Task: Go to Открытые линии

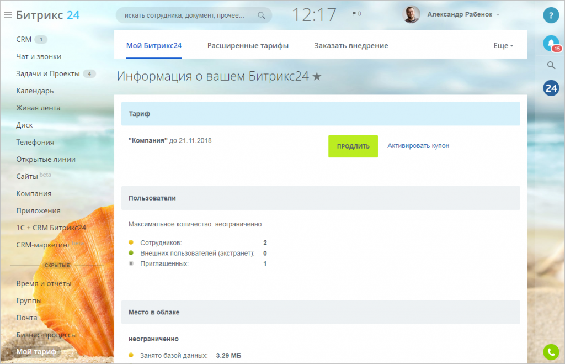Action: [46, 160]
